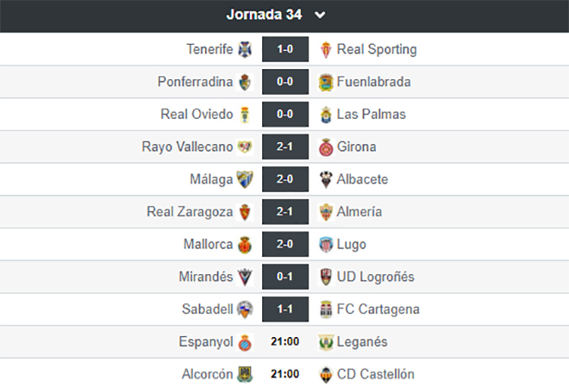This screenshot has height=387, width=569.
Task: Click the Málaga club crest icon
Action: 245,179
